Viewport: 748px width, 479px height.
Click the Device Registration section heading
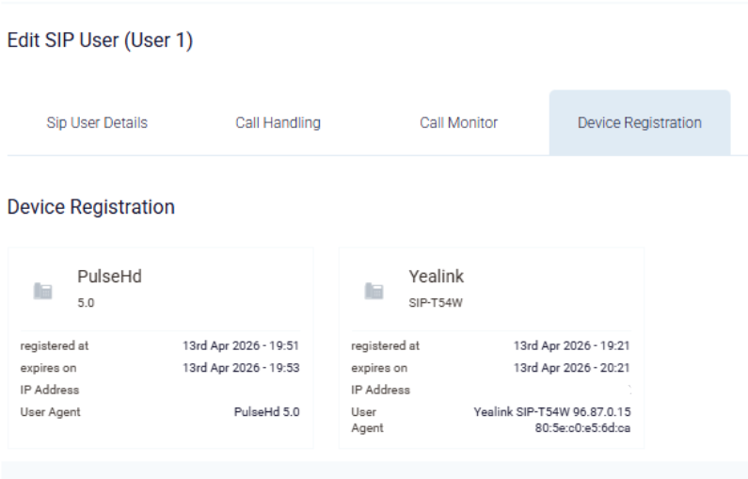pyautogui.click(x=91, y=207)
